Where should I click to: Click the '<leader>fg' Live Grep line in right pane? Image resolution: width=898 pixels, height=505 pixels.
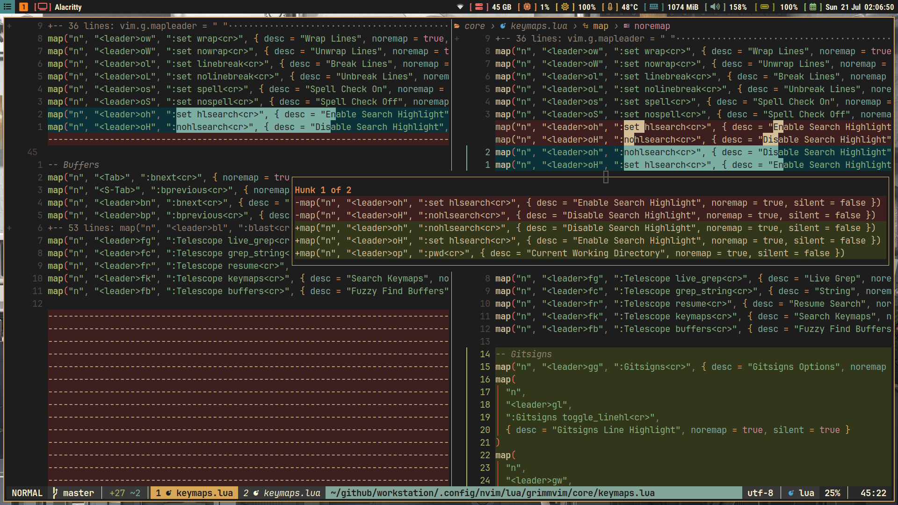(693, 279)
